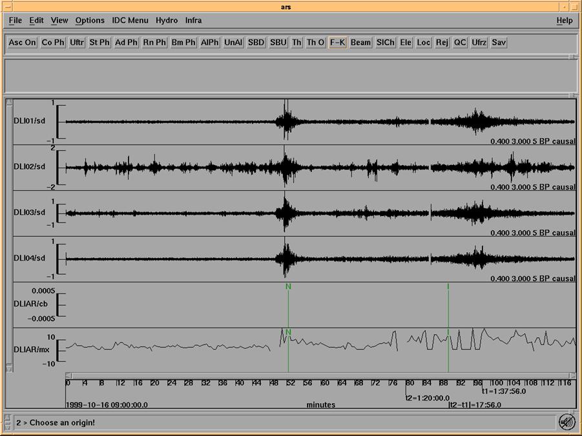Expand the Options menu
The image size is (582, 436).
click(90, 21)
